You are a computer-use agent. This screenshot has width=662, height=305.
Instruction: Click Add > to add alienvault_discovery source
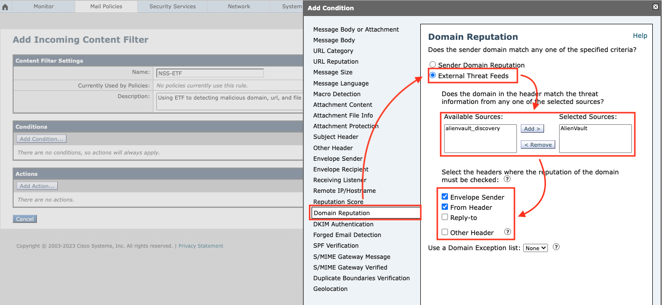[x=532, y=128]
